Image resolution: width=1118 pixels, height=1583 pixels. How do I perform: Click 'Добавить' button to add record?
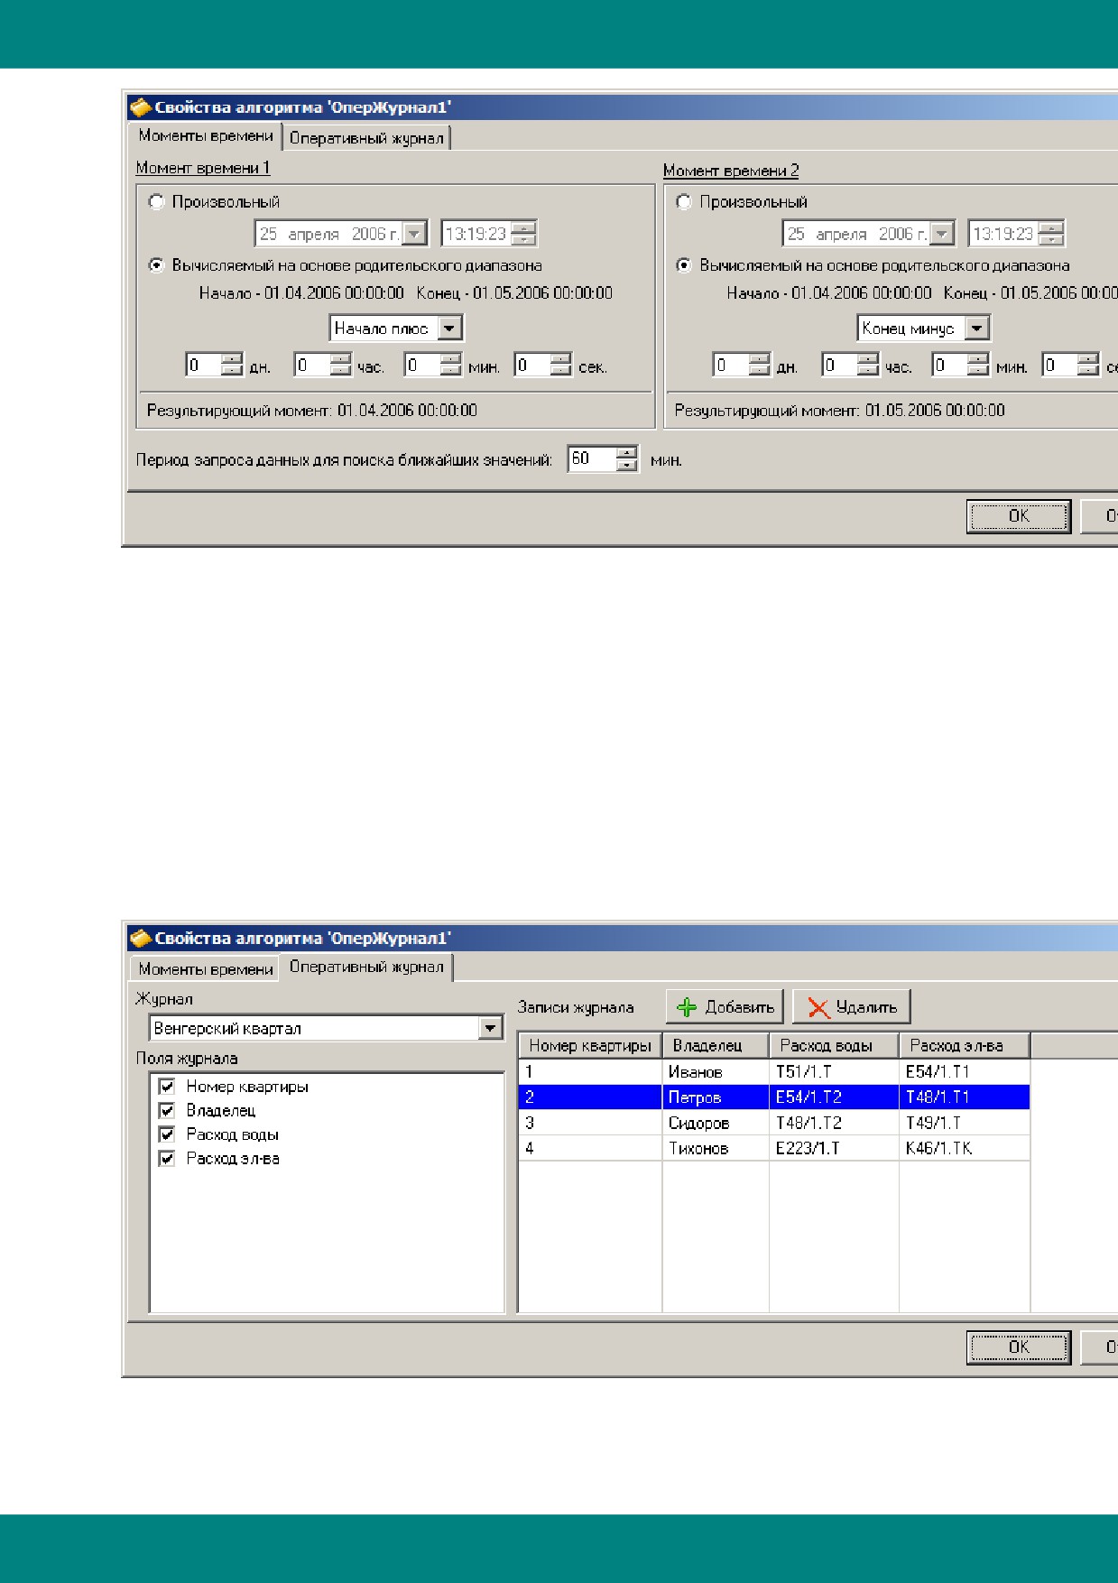(x=725, y=1007)
